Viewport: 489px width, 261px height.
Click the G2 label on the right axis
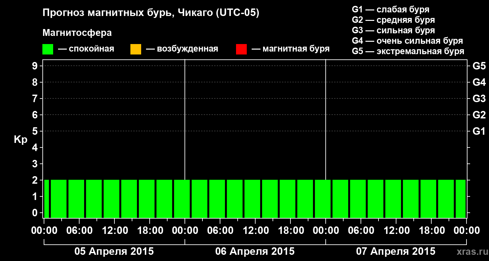point(479,115)
